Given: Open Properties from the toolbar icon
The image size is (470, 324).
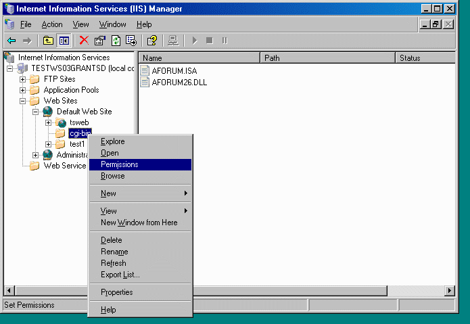Looking at the screenshot, I should pyautogui.click(x=100, y=41).
